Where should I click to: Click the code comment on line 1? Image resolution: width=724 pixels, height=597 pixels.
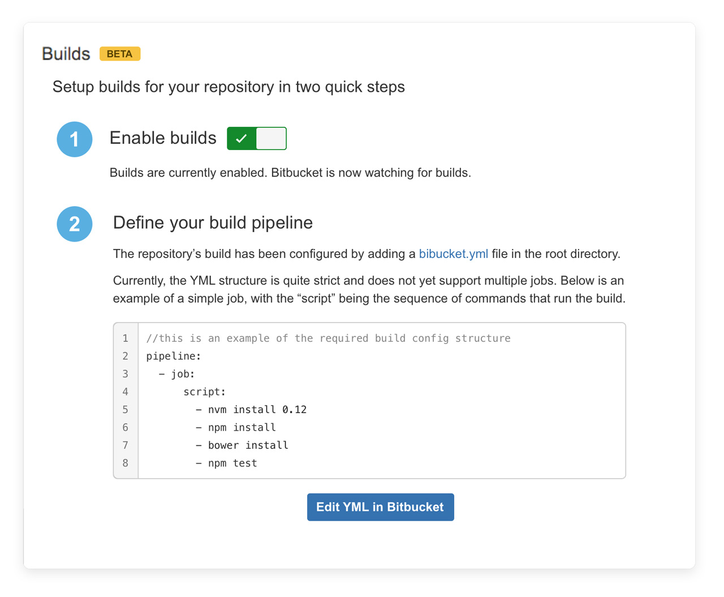pos(329,338)
